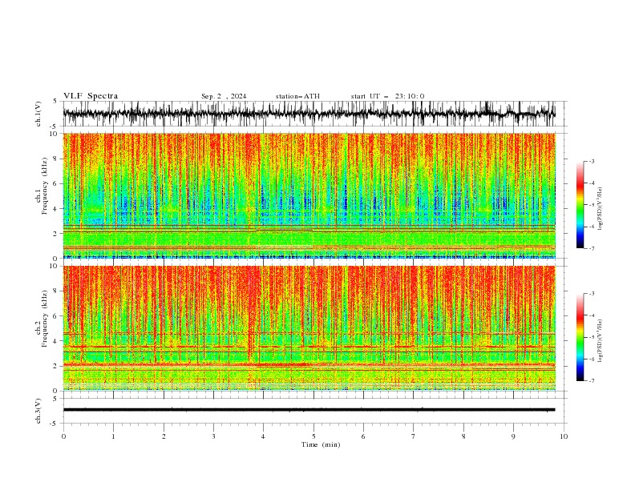Click the time axis tick label '3'
The width and height of the screenshot is (635, 490).
(213, 436)
